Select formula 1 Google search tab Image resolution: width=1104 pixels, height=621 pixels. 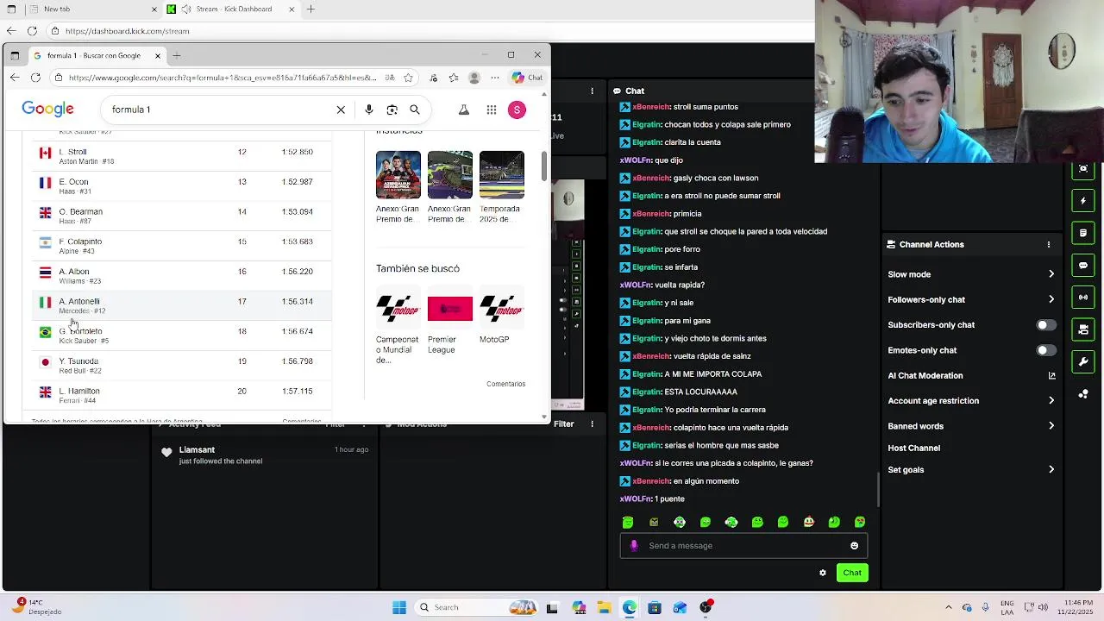pyautogui.click(x=97, y=56)
